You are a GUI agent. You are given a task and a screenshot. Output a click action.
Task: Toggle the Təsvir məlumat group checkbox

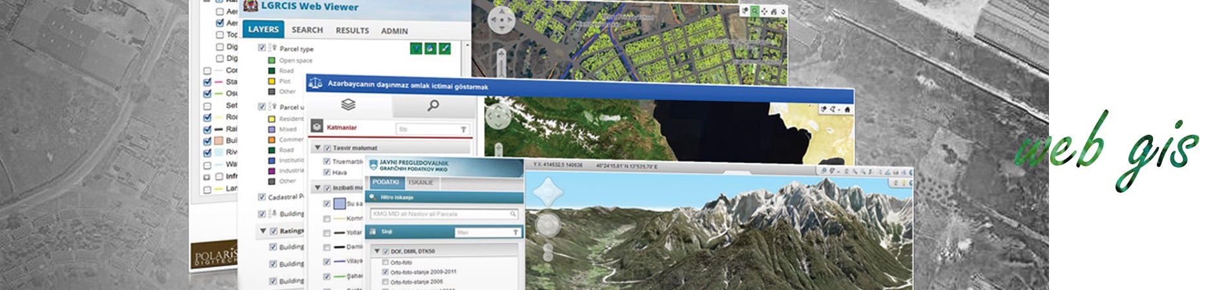click(x=327, y=148)
